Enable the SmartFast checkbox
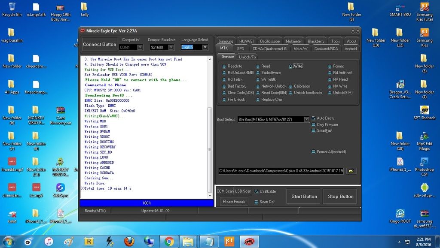Image resolution: width=440 pixels, height=248 pixels. point(322,130)
